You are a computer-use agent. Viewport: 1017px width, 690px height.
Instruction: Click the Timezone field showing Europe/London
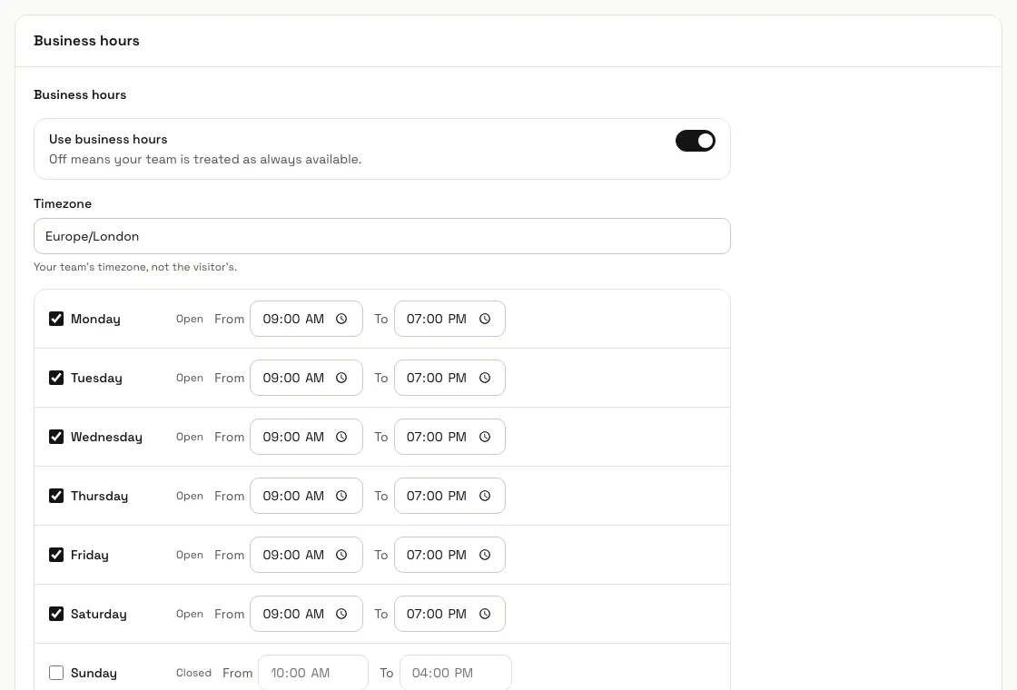[x=382, y=236]
